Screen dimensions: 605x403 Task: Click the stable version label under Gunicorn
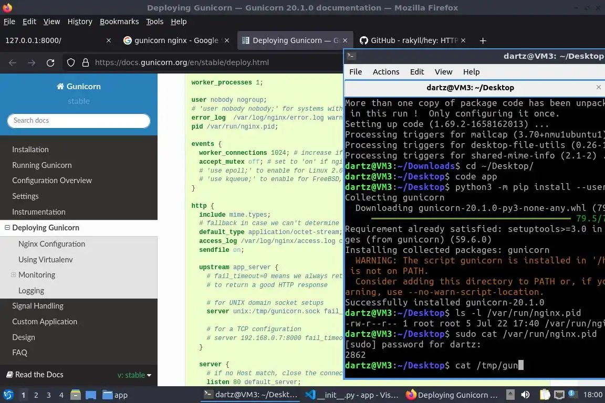[79, 101]
